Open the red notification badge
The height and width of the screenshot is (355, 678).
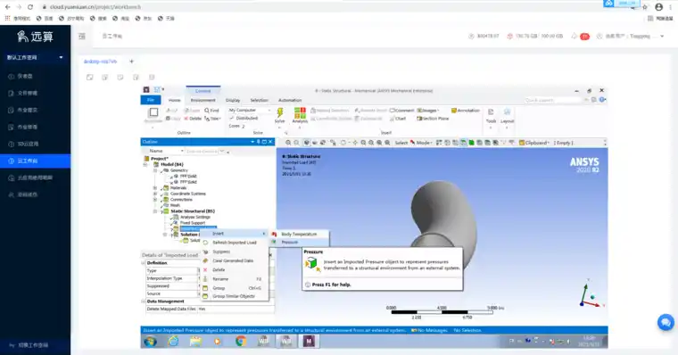tap(584, 37)
